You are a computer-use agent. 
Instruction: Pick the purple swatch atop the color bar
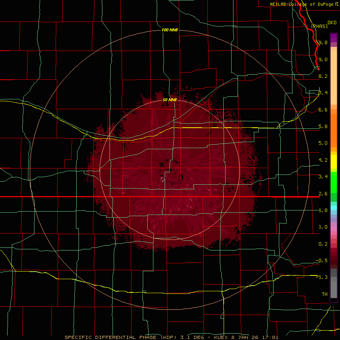coord(334,38)
